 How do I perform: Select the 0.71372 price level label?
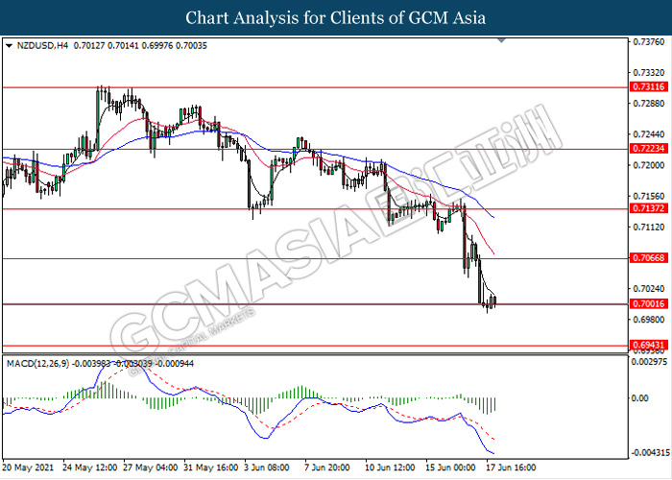pyautogui.click(x=649, y=208)
